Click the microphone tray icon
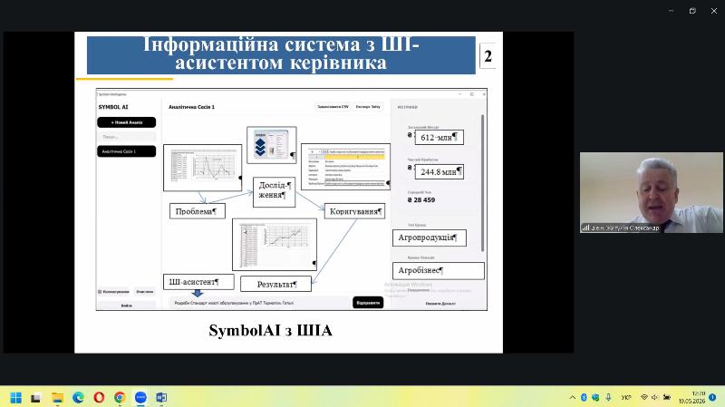This screenshot has height=407, width=725. pos(608,398)
